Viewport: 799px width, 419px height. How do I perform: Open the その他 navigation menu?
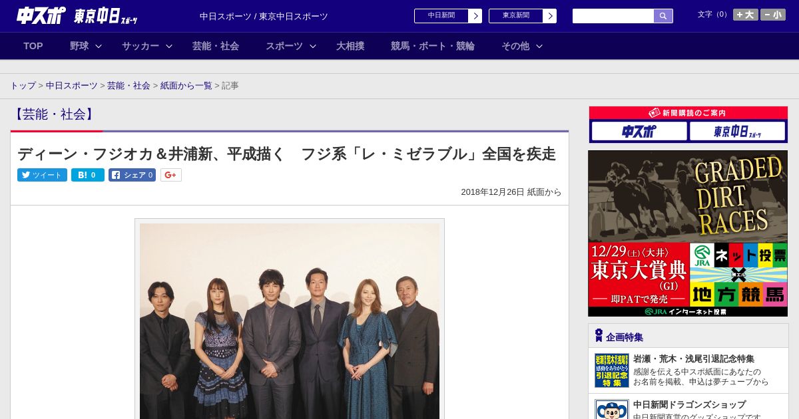point(515,46)
